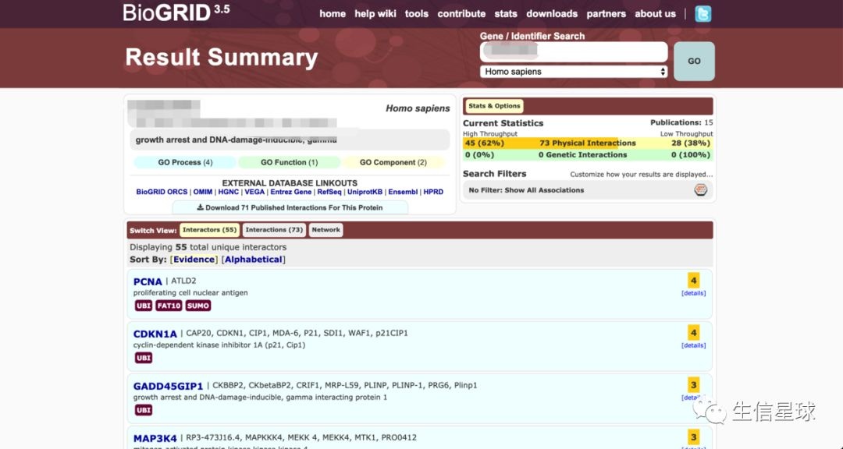Screen dimensions: 843x449
Task: Switch to the Interactors (55) view tab
Action: pos(210,230)
